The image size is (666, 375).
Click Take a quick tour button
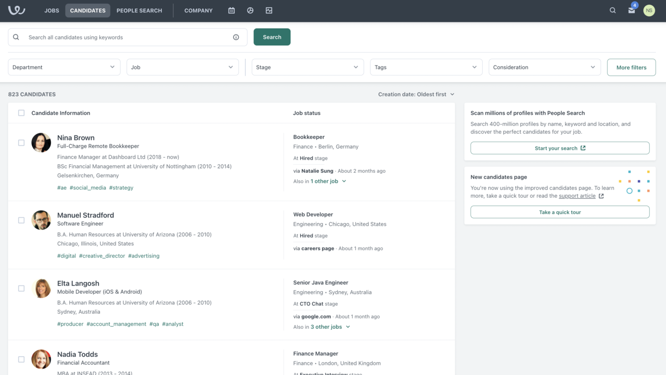coord(560,212)
